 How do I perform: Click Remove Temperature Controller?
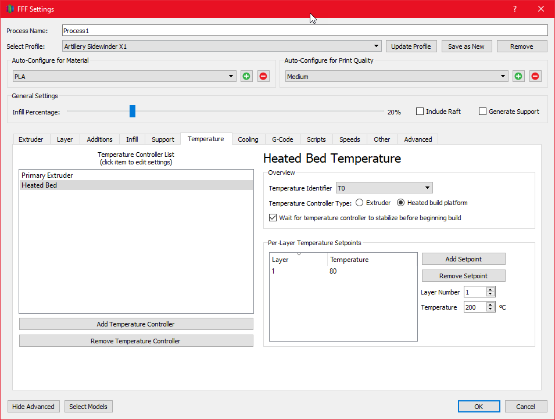pyautogui.click(x=136, y=341)
